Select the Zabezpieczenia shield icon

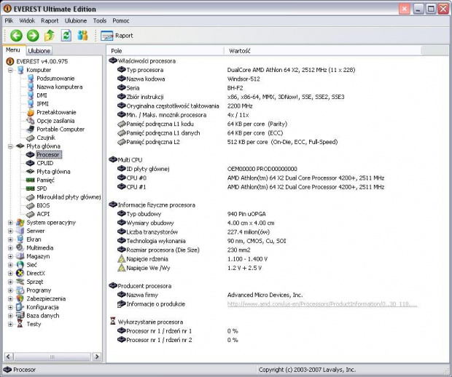click(20, 298)
